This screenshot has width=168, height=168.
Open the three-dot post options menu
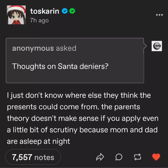point(160,14)
